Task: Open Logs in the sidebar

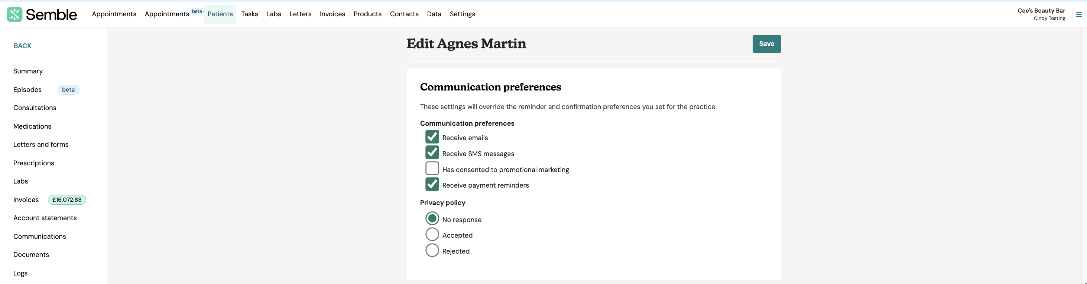Action: pyautogui.click(x=20, y=273)
